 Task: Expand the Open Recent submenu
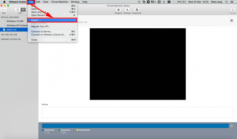[x=52, y=15]
